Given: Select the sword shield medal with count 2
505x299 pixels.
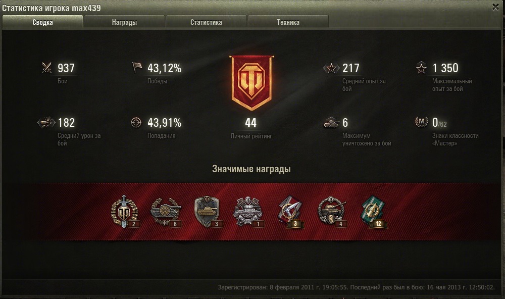Looking at the screenshot, I should pos(125,212).
